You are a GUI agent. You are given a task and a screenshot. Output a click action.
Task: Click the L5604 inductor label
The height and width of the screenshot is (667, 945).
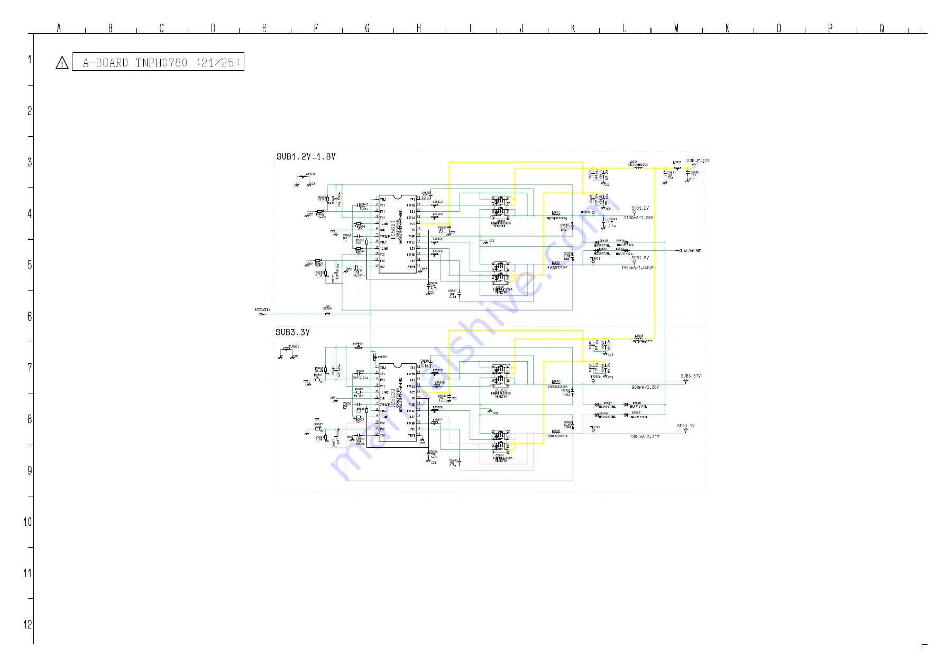633,162
